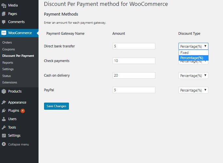Click the Collapse menu arrow icon
This screenshot has width=223, height=163.
pyautogui.click(x=4, y=144)
